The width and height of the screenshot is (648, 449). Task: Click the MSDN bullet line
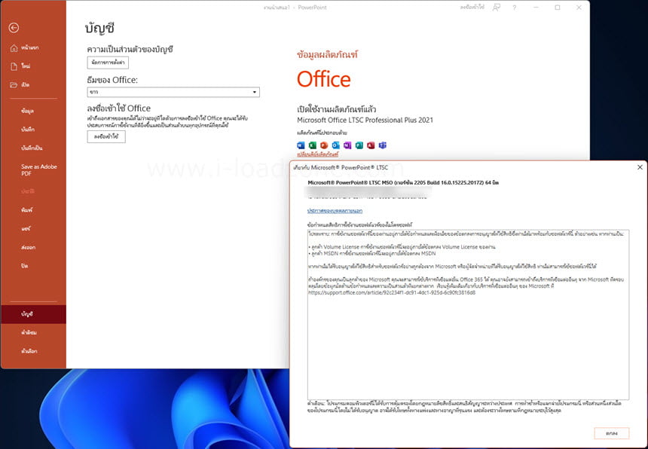(x=372, y=253)
